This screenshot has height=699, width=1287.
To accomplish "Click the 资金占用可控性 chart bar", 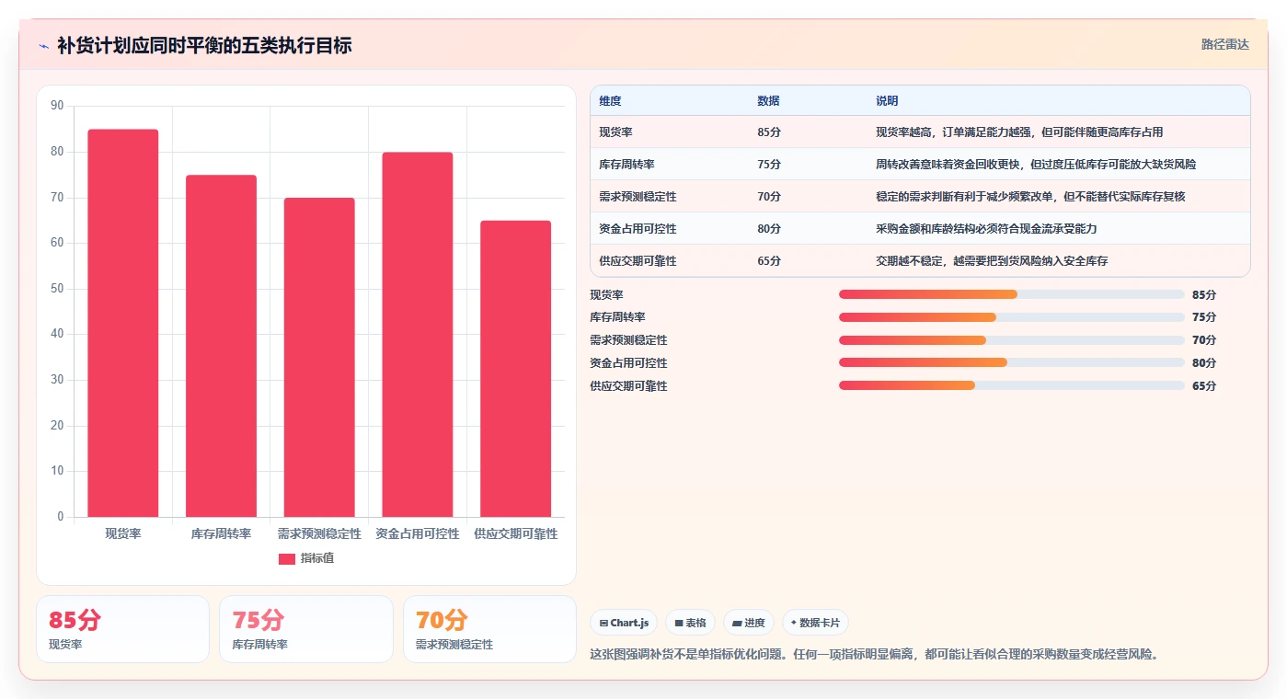I will point(418,335).
